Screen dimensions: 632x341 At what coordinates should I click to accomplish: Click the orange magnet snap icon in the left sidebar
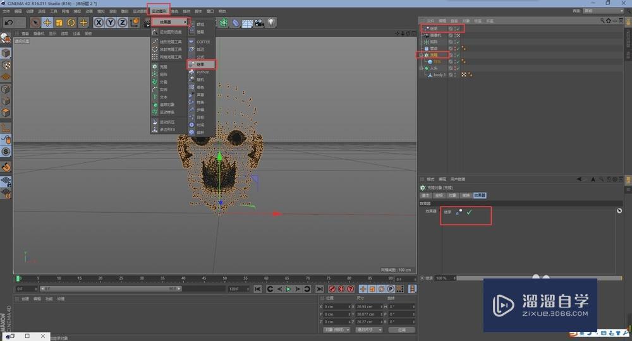coord(6,167)
